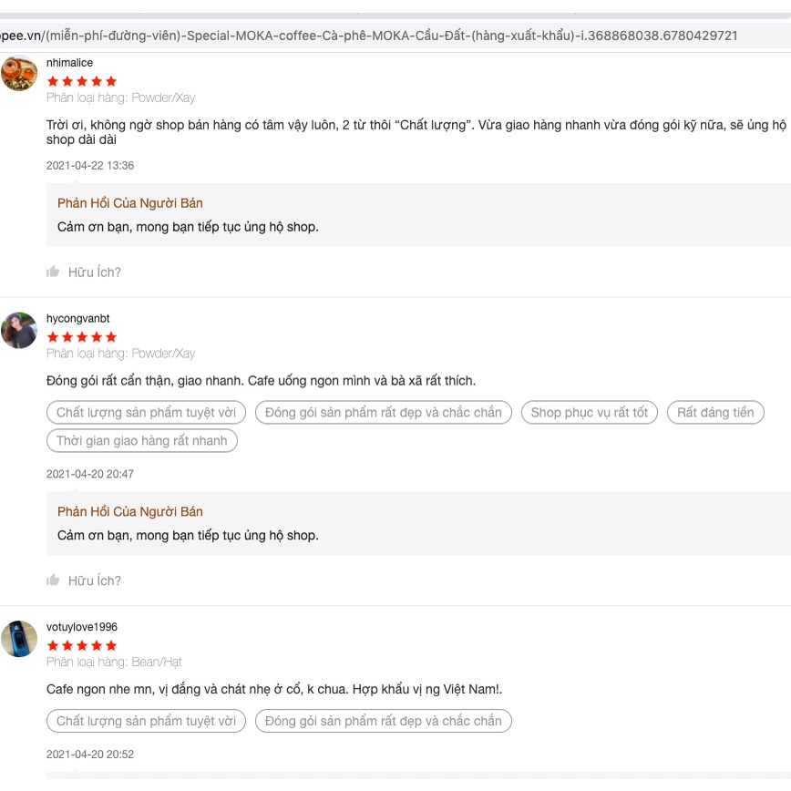Select the 'Thời gian giao hàng rất nhanh' tag
This screenshot has width=791, height=791.
(142, 440)
